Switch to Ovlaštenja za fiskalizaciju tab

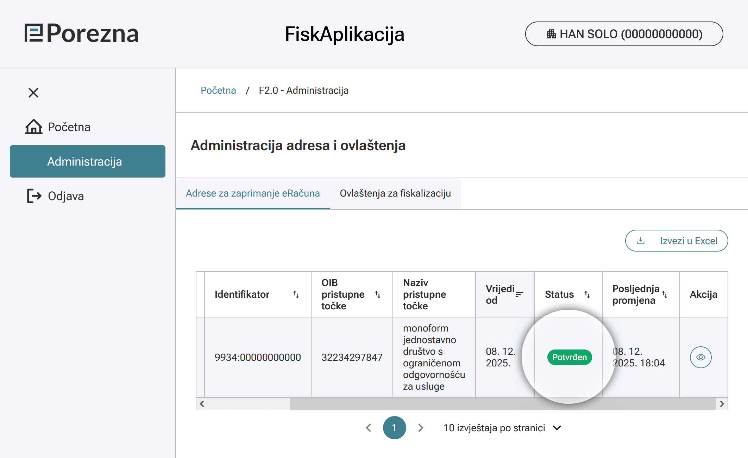coord(395,193)
